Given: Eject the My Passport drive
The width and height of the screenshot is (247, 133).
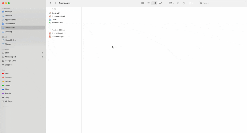Looking at the screenshot, I should tap(42, 57).
